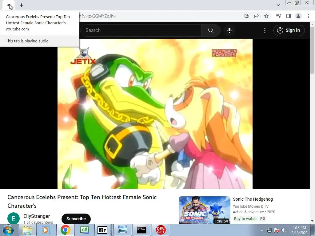Viewport: 315px width, 236px height.
Task: Open Windows Media Player taskbar icon
Action: (46, 230)
